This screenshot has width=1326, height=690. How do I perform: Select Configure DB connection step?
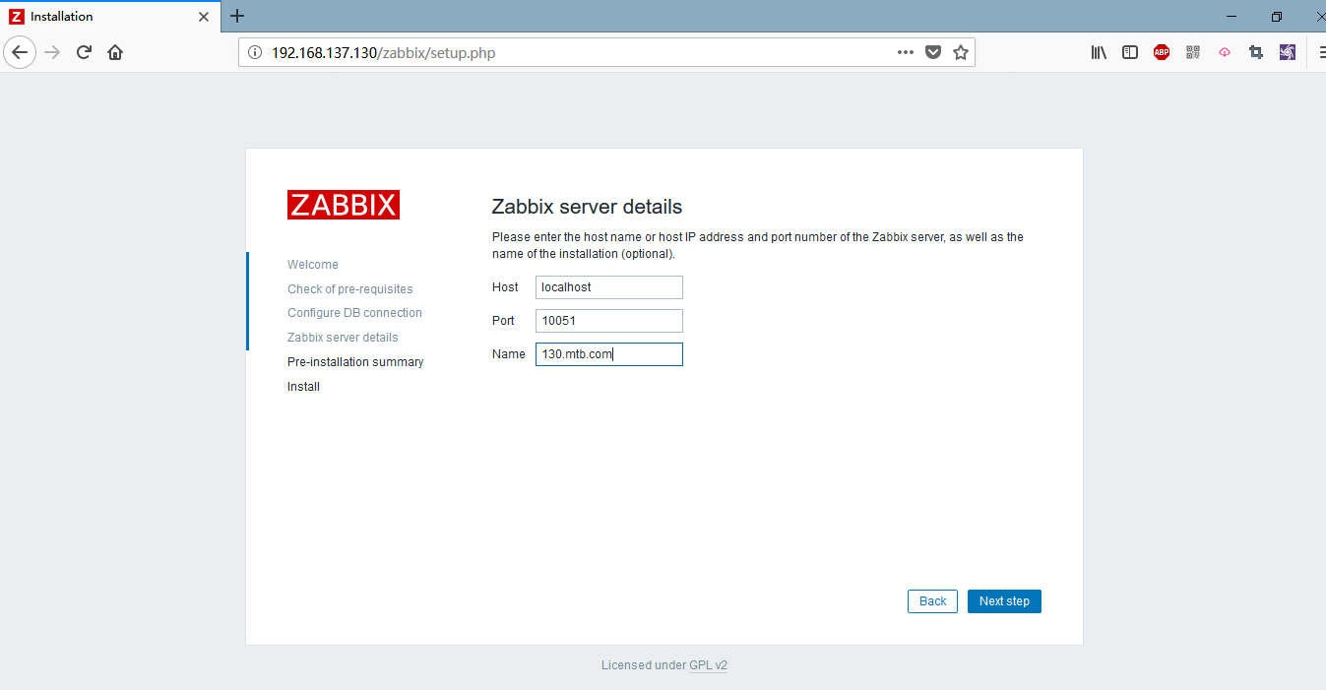[354, 313]
